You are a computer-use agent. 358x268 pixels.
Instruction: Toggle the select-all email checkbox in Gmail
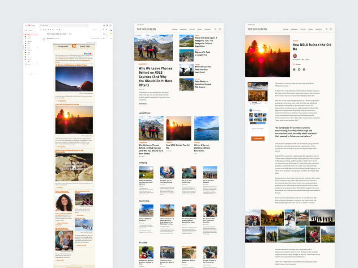41,29
